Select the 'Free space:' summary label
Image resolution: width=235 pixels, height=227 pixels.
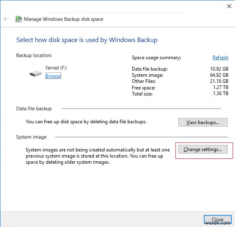coord(144,87)
